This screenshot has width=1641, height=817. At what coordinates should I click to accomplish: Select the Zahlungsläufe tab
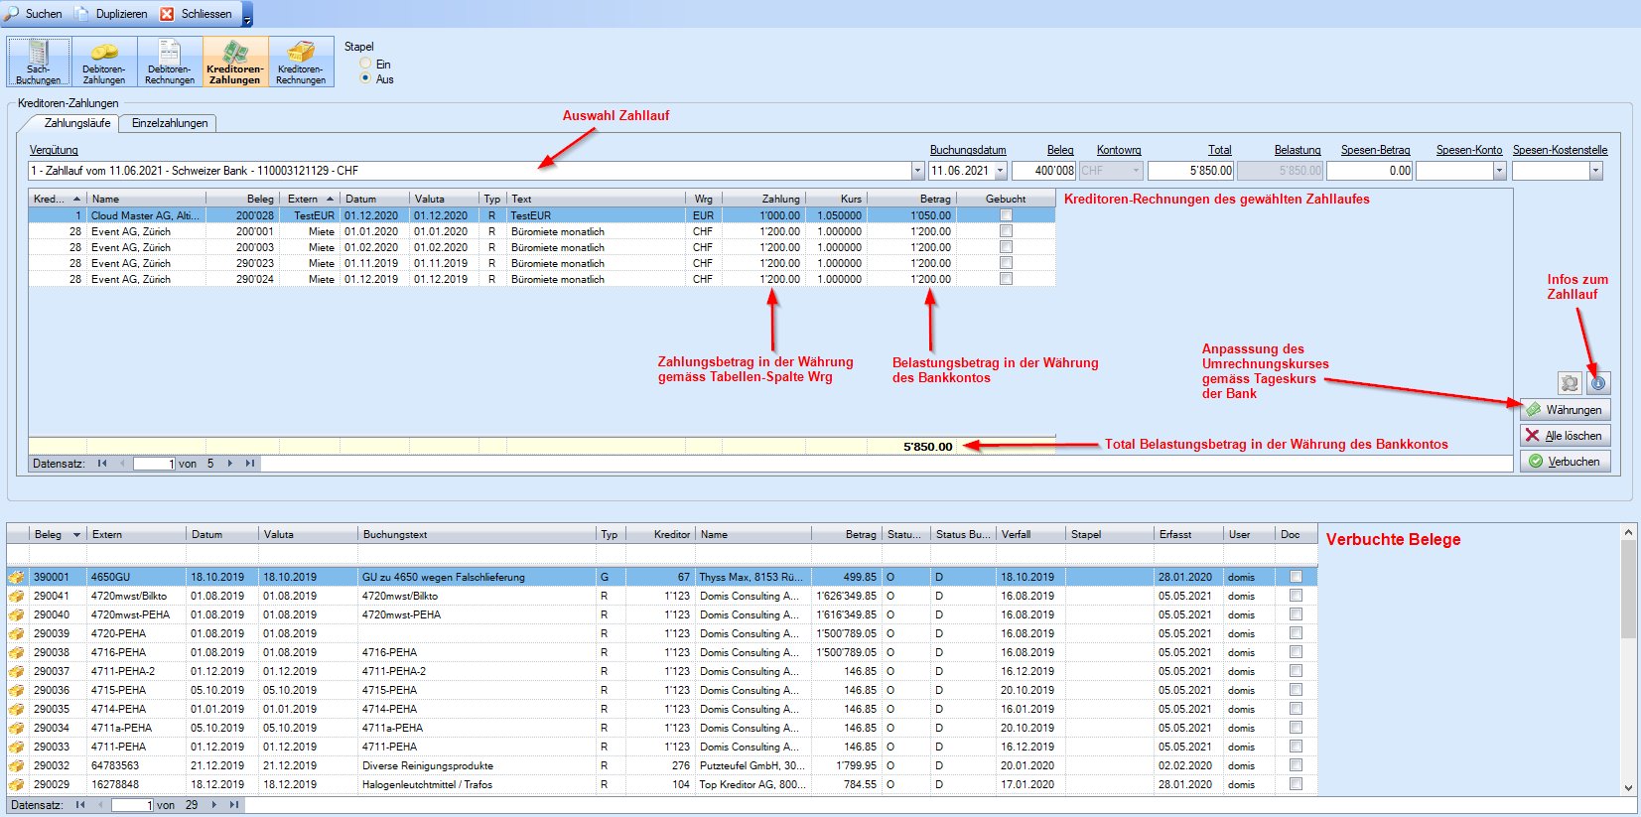click(x=77, y=123)
